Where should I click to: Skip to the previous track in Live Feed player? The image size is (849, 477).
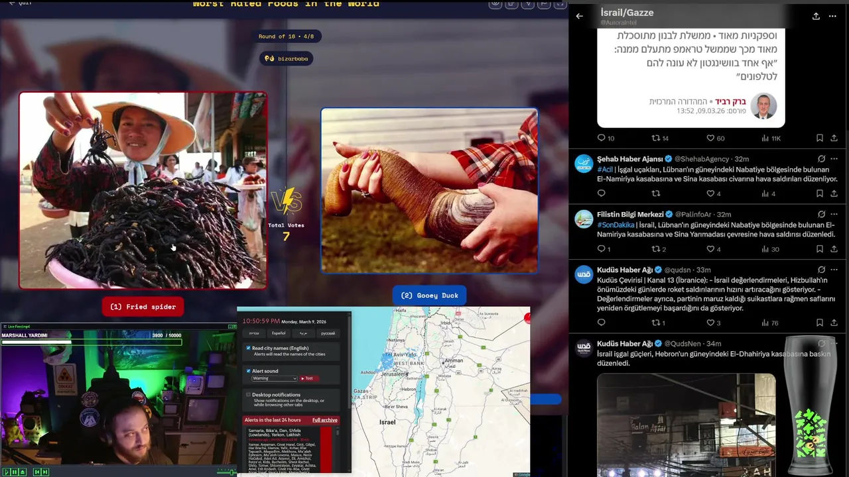pyautogui.click(x=36, y=472)
